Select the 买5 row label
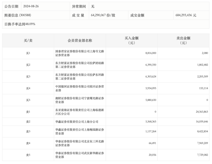This screenshot has height=164, width=212. point(28,100)
